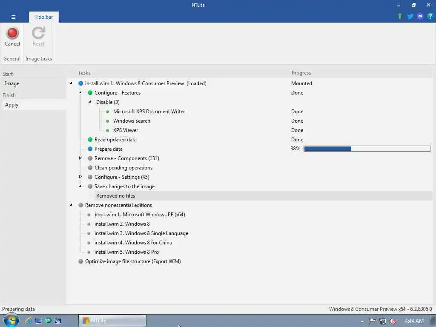The width and height of the screenshot is (436, 327).
Task: Collapse the Remove nonessential editions node
Action: coord(71,205)
